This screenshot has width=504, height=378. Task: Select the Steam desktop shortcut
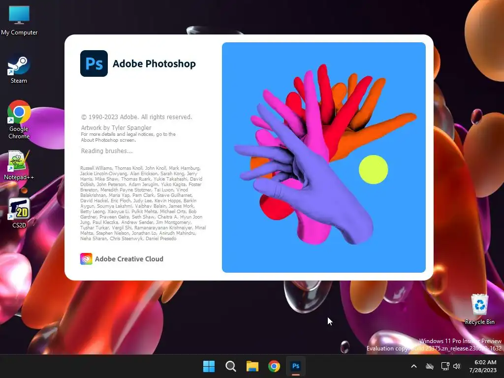19,70
